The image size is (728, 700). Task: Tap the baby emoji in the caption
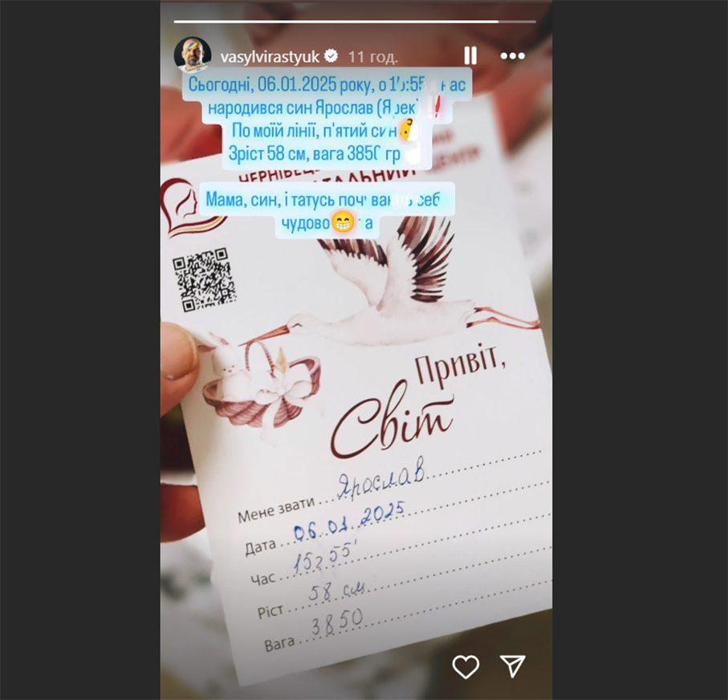(x=408, y=129)
